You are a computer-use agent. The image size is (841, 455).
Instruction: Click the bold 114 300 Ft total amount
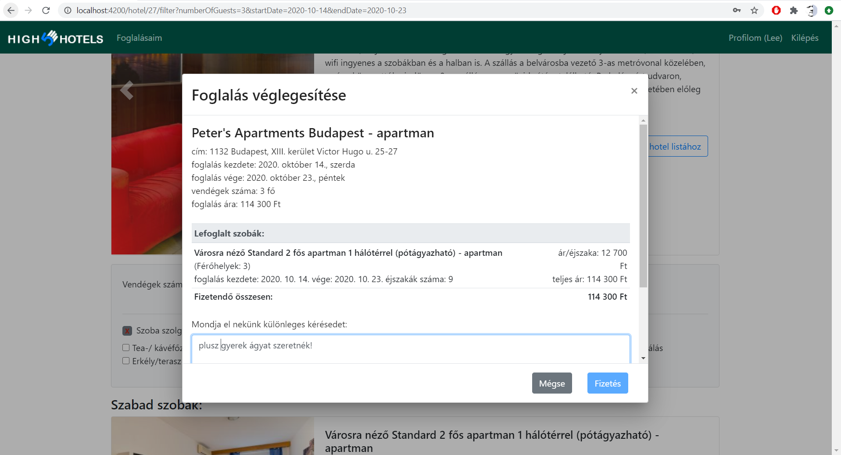(607, 297)
